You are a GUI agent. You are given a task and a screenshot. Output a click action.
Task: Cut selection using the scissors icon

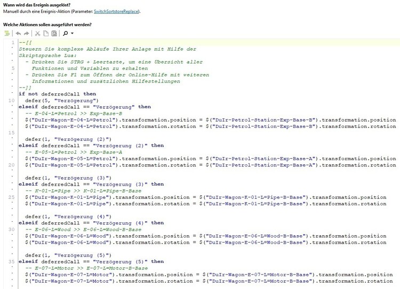(x=37, y=34)
